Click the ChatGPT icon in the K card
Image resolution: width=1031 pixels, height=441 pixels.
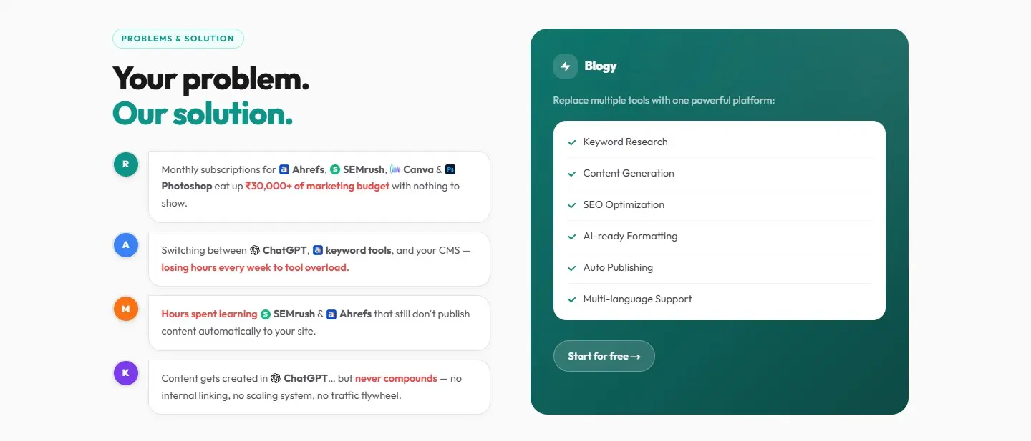(x=276, y=378)
